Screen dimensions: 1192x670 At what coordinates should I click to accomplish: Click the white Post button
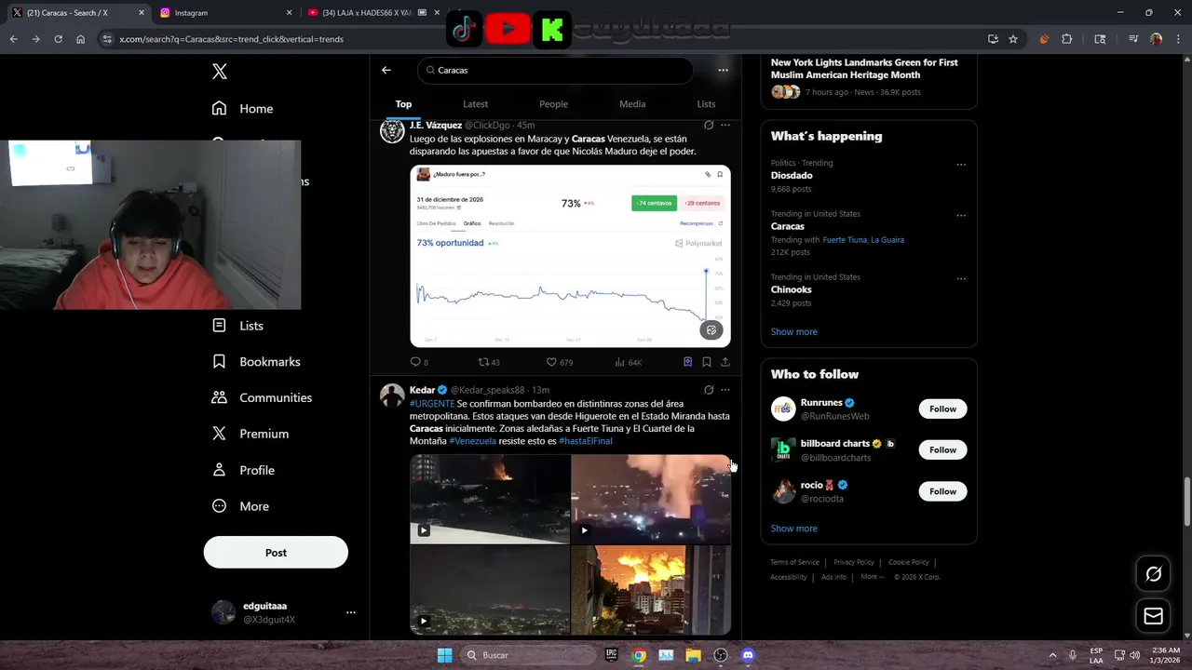(276, 553)
